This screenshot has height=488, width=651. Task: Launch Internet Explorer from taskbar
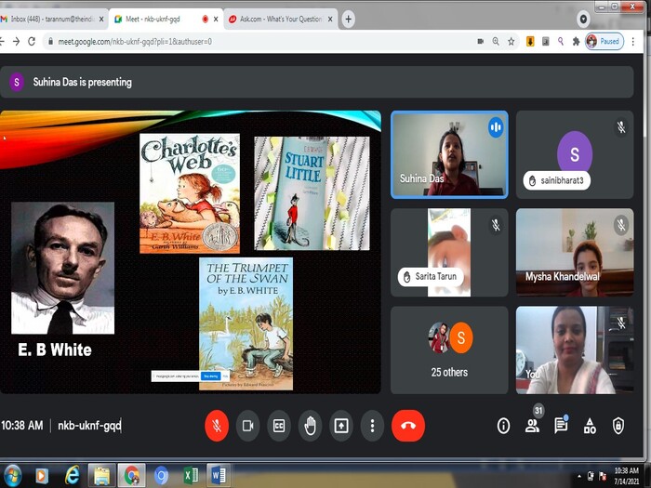(72, 475)
